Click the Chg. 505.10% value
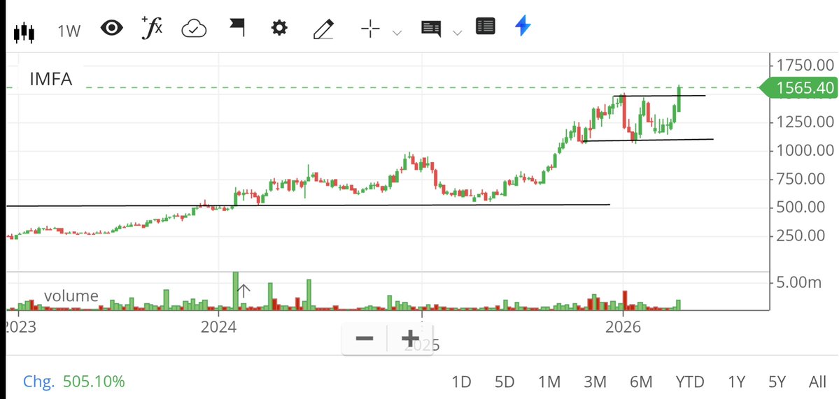This screenshot has width=839, height=399. [x=74, y=382]
